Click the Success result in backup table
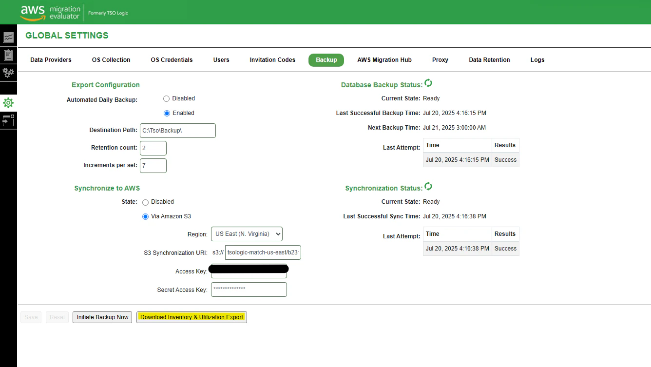This screenshot has width=651, height=367. point(505,160)
